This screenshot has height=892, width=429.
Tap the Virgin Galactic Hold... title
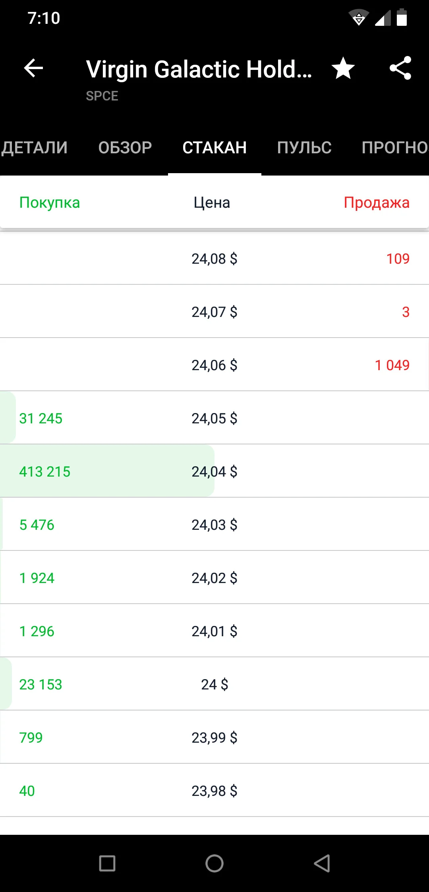(x=199, y=69)
